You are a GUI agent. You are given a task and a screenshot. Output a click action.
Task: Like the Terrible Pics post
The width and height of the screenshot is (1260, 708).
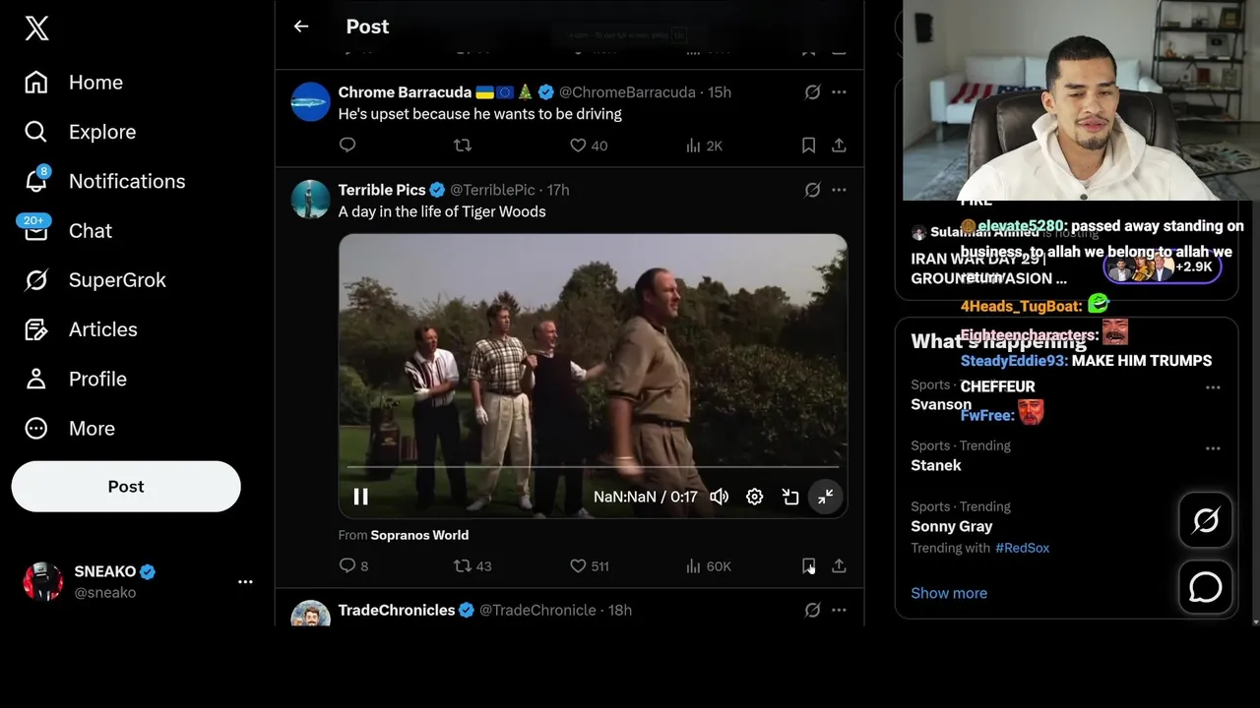click(x=590, y=566)
